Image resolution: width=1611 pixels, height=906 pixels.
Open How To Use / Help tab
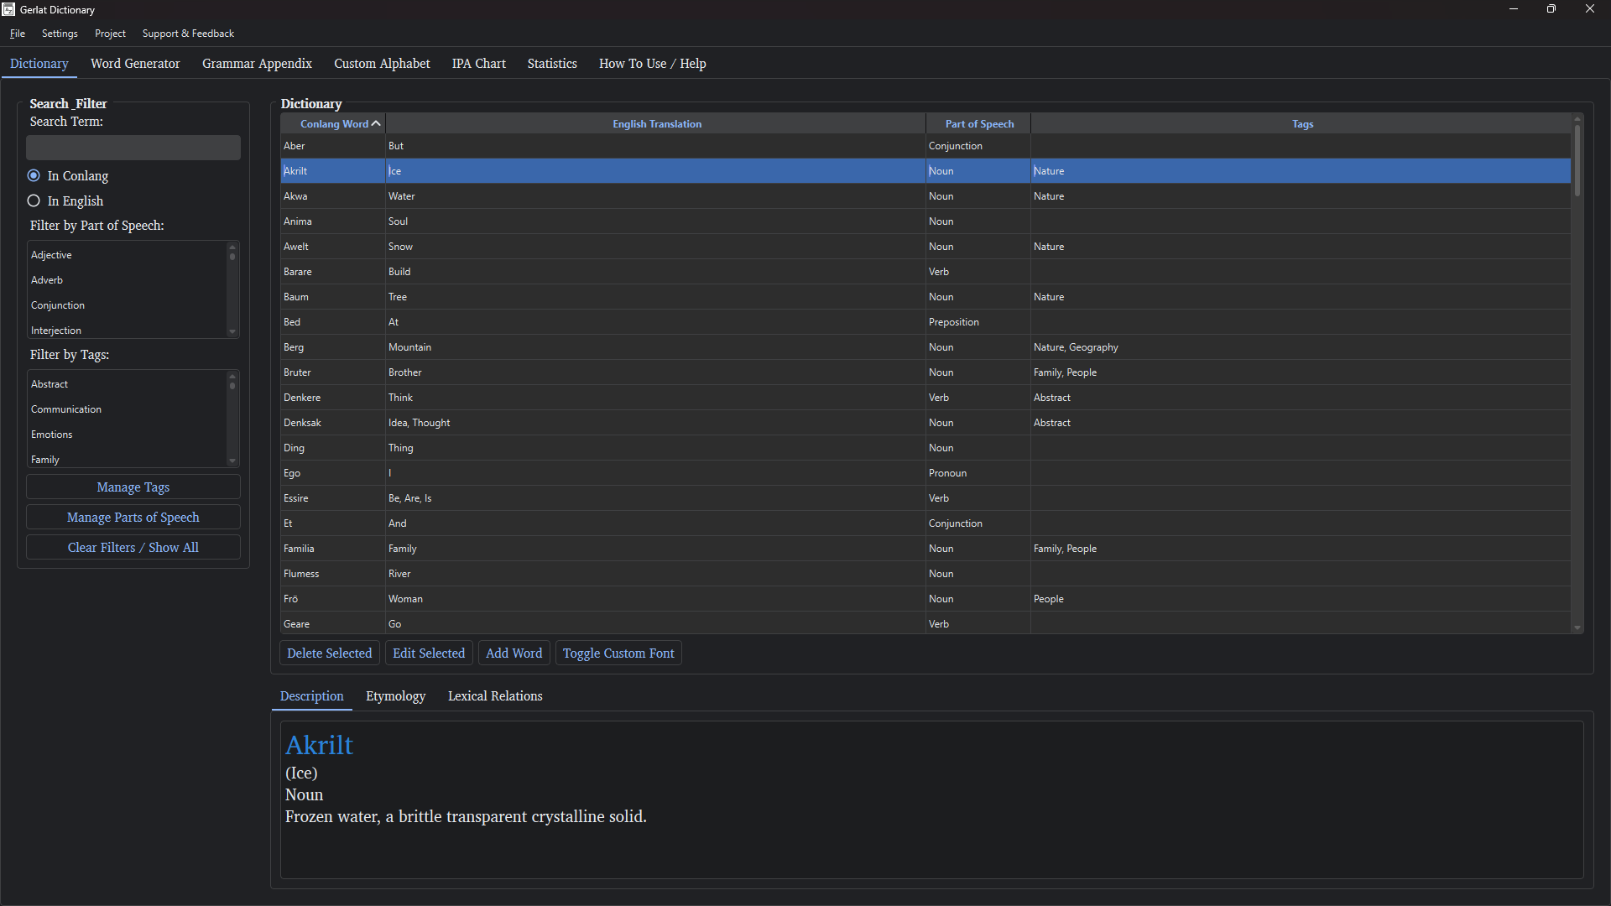pos(652,64)
